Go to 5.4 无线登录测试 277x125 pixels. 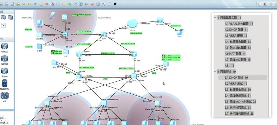point(238,96)
